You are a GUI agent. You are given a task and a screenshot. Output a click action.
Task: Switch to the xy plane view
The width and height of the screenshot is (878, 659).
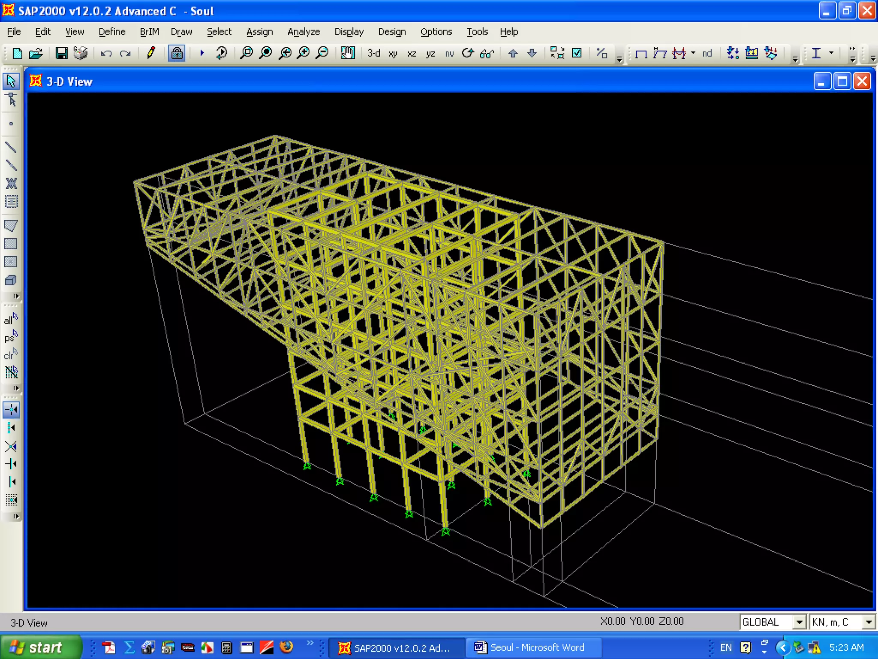tap(393, 54)
